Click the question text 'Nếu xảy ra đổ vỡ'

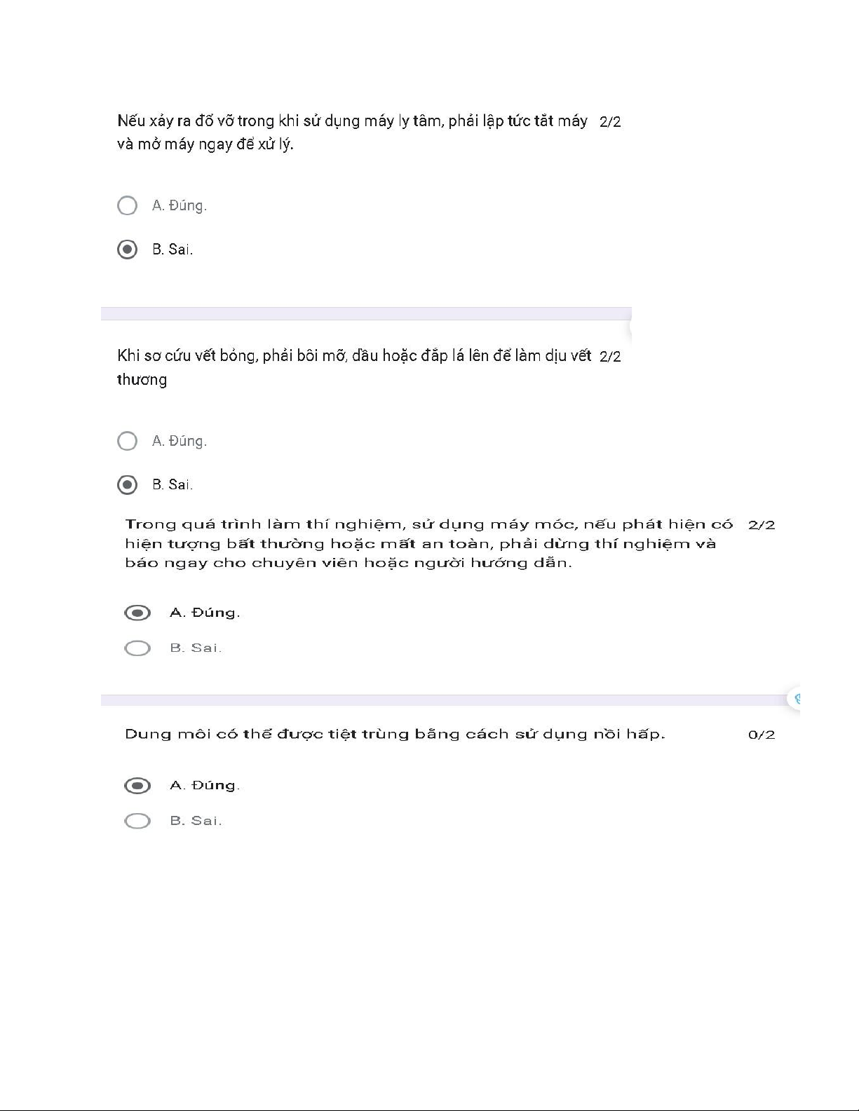click(x=352, y=132)
